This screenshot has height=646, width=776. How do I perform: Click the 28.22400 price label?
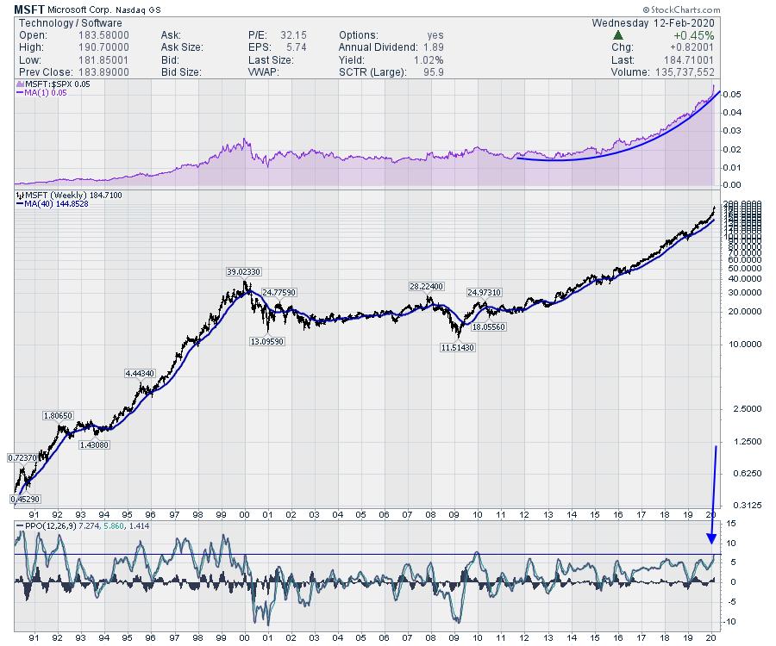pyautogui.click(x=426, y=286)
